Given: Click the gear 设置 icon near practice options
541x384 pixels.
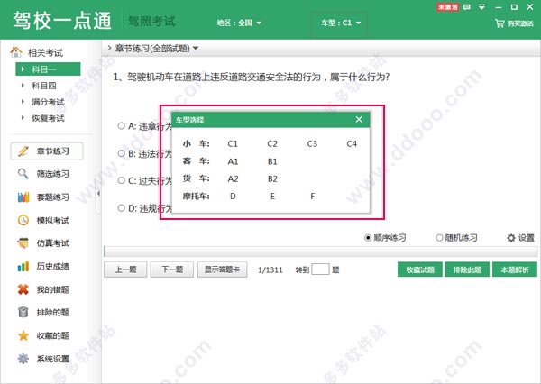Looking at the screenshot, I should tap(511, 238).
